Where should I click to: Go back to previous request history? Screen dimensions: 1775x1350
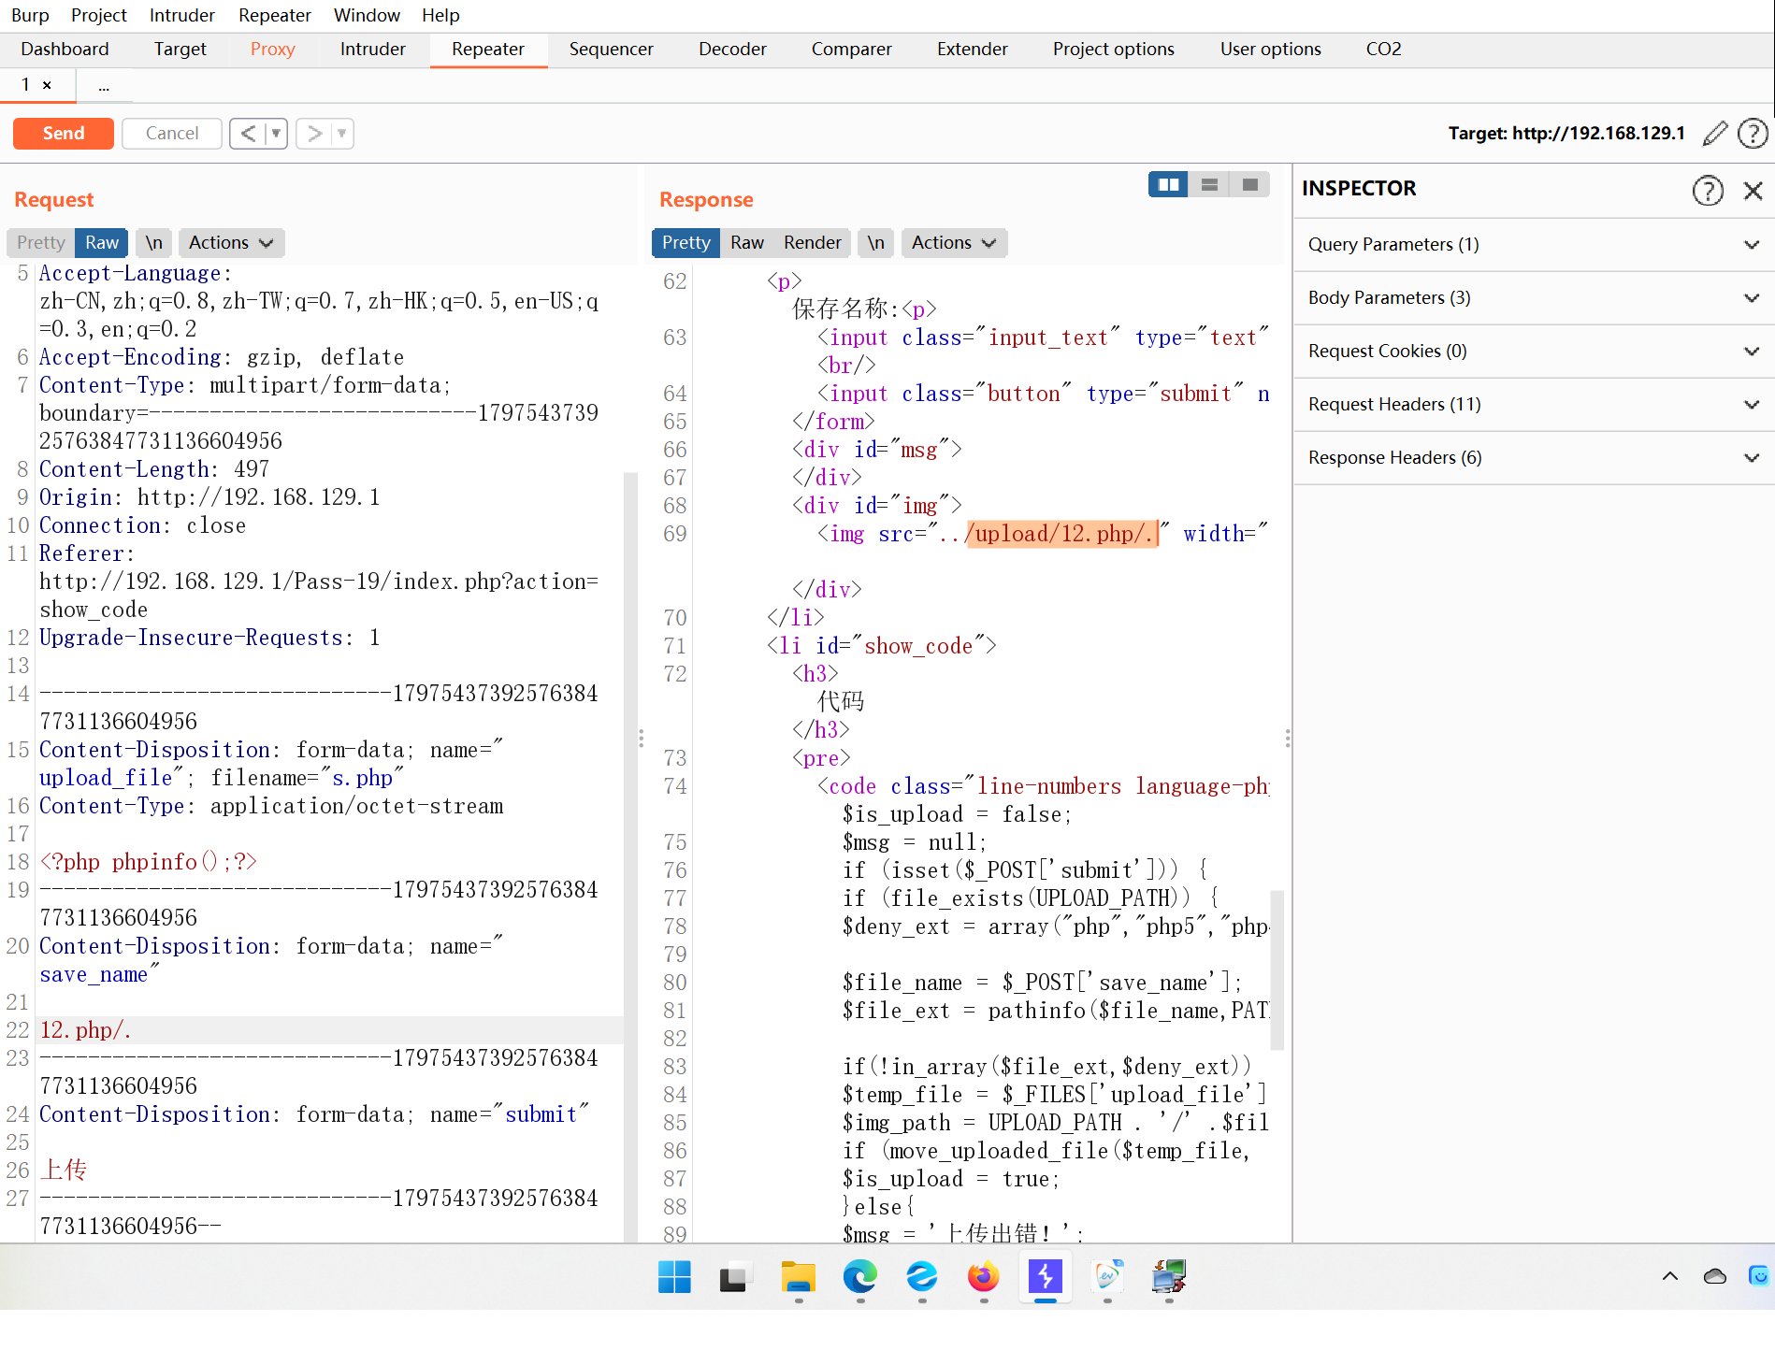(x=248, y=134)
